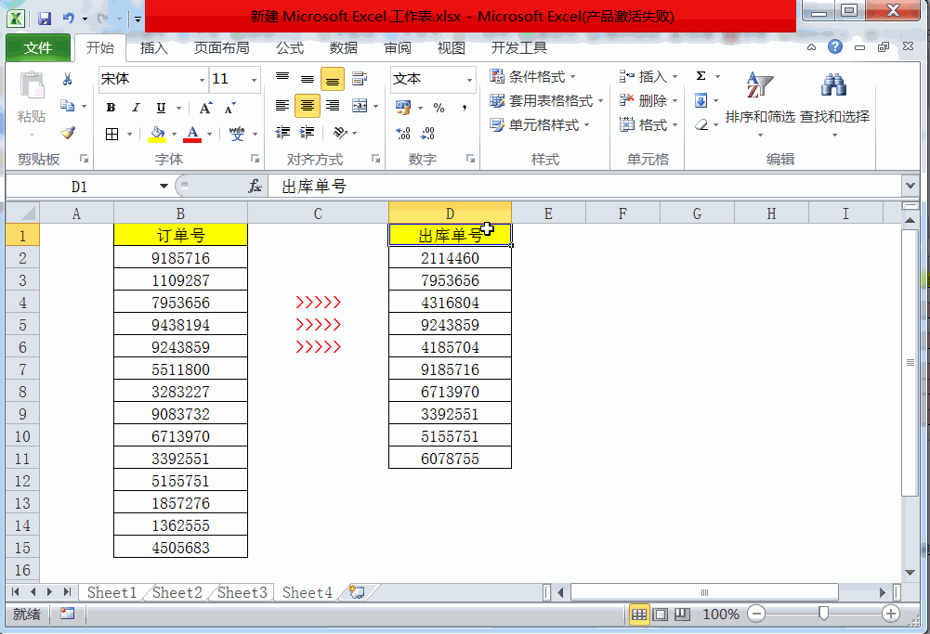Switch to the Insert (插入) ribbon tab
The image size is (930, 634).
click(153, 48)
